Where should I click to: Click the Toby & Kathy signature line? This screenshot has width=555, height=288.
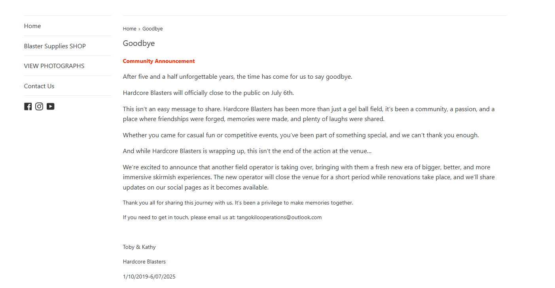[139, 247]
